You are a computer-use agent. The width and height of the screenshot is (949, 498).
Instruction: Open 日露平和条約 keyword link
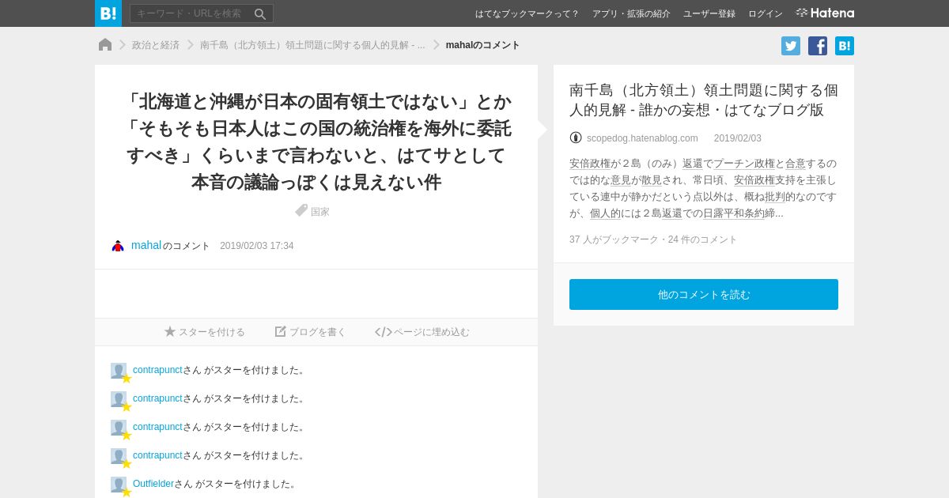click(734, 213)
